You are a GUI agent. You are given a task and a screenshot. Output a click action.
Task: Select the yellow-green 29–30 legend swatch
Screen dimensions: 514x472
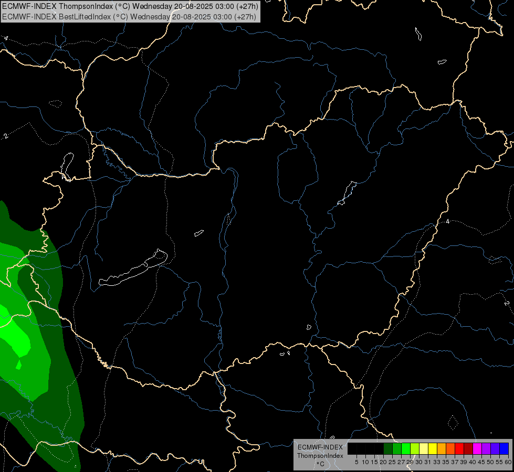point(415,449)
